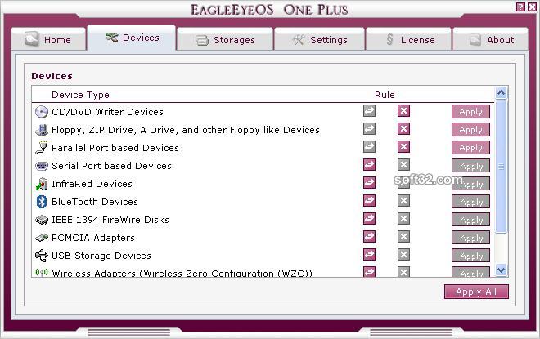Set block rule for Wireless Adapters

403,272
